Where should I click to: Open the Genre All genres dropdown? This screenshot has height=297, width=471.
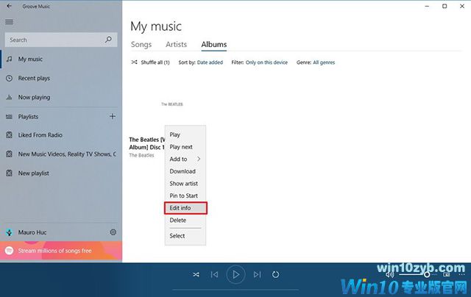pos(323,62)
